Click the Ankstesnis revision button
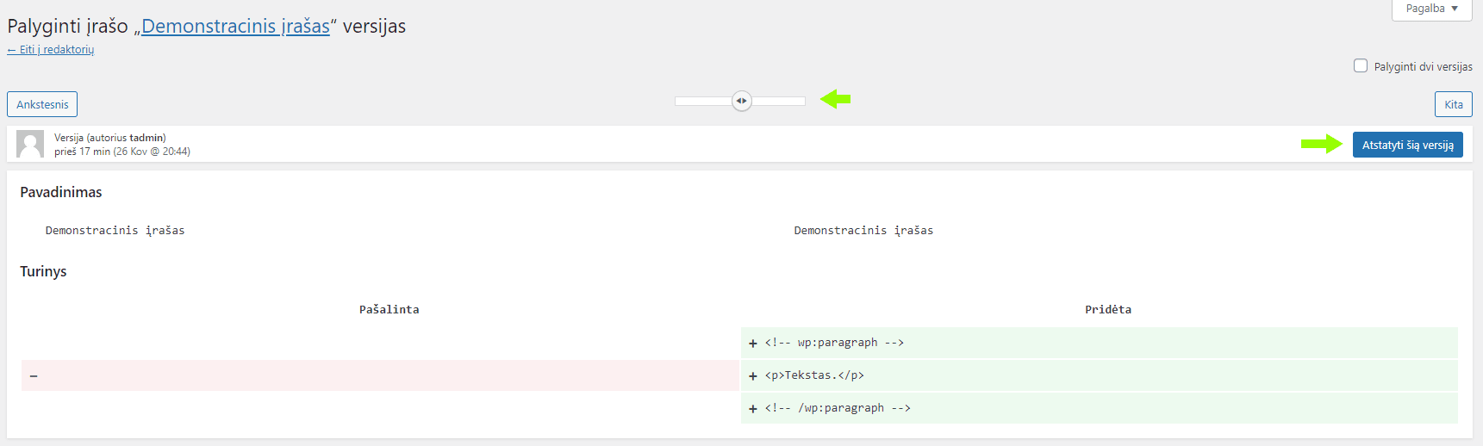This screenshot has height=446, width=1483. pyautogui.click(x=42, y=104)
